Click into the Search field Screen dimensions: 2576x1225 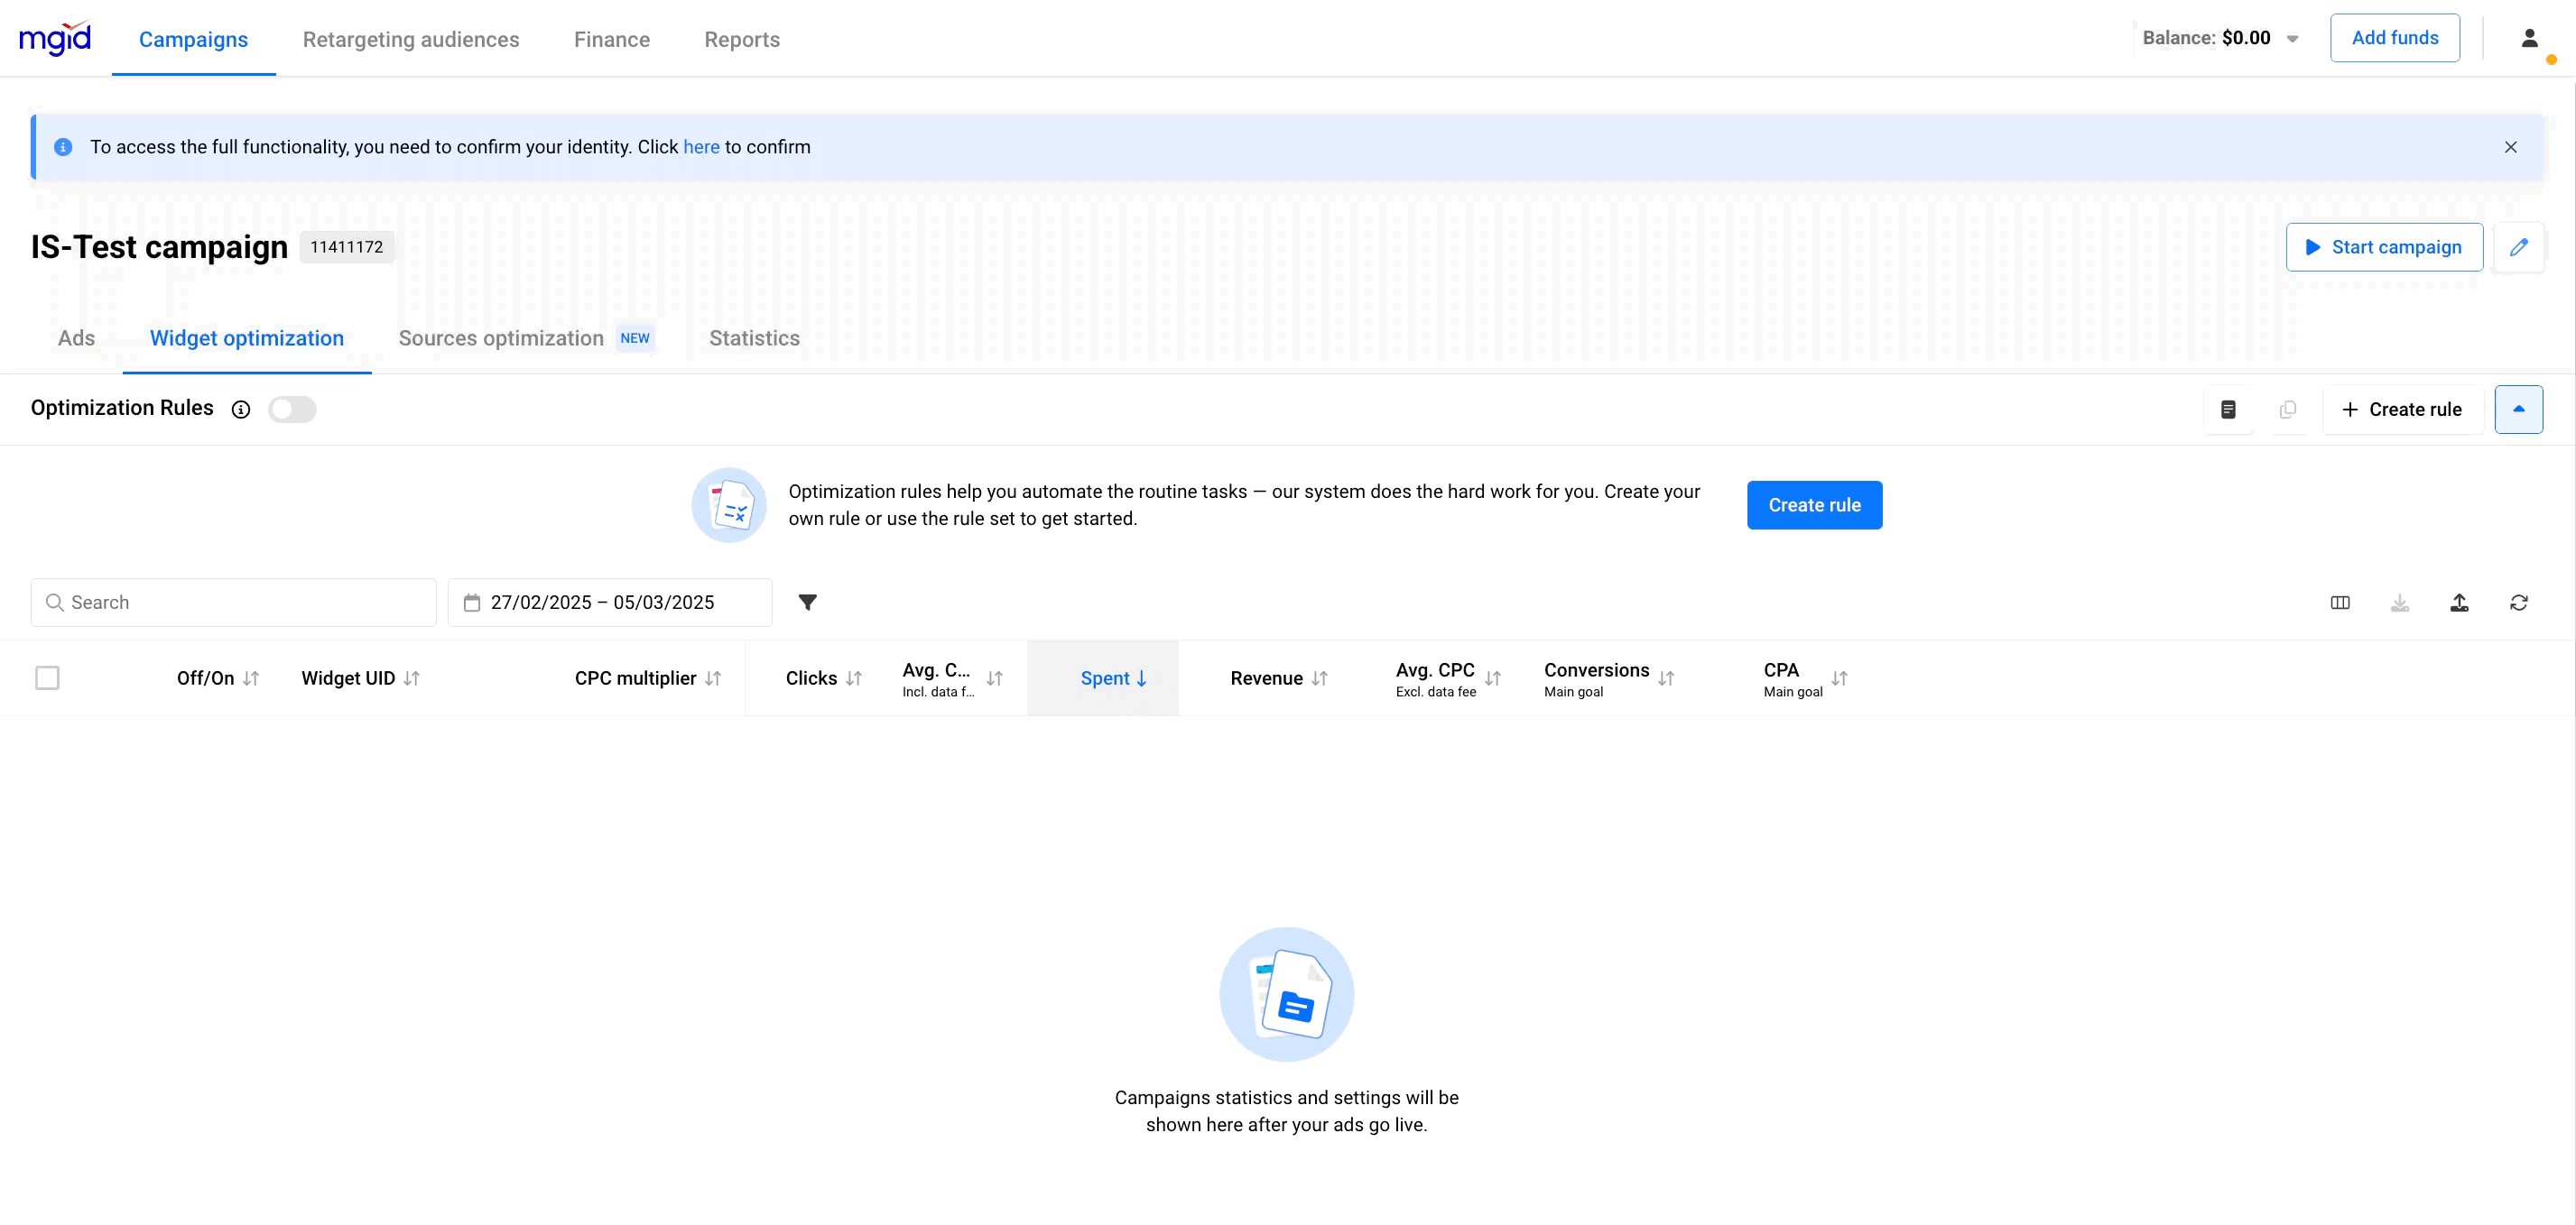tap(234, 603)
